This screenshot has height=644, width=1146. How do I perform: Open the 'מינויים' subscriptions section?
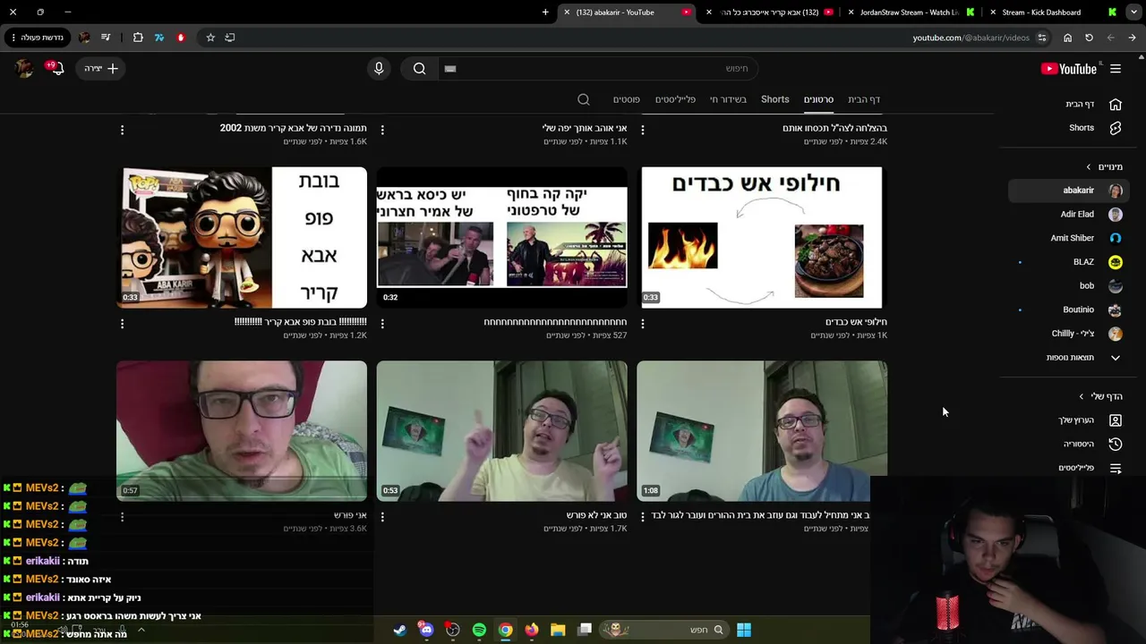tap(1106, 166)
